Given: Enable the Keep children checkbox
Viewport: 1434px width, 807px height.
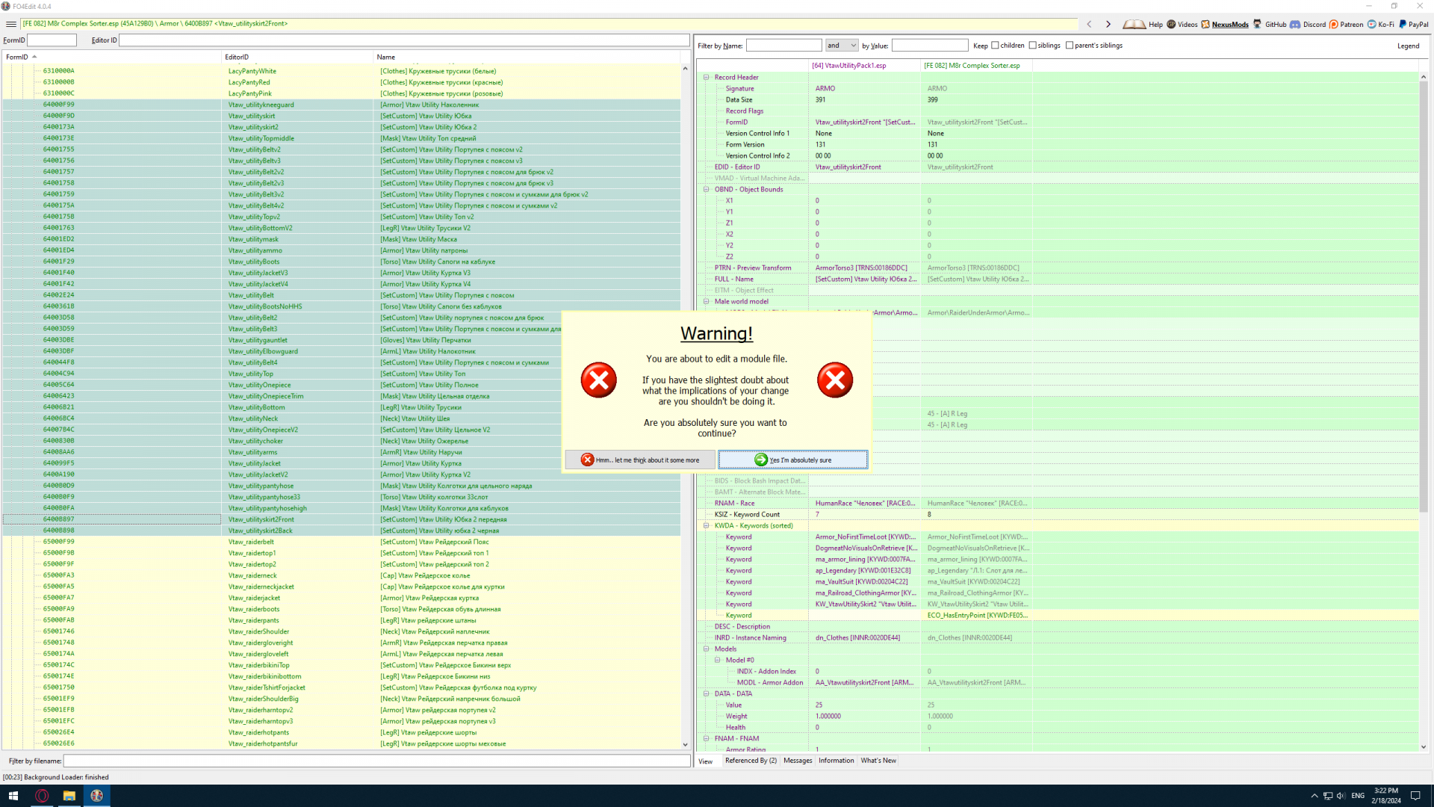Looking at the screenshot, I should pos(995,46).
